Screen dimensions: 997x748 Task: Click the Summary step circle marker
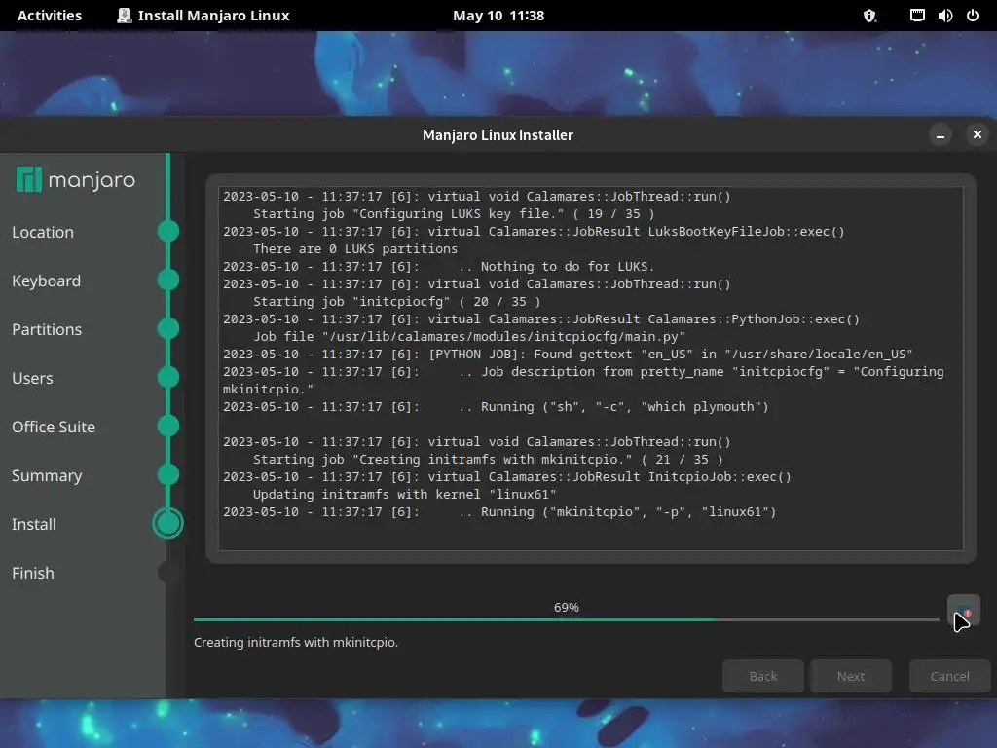pyautogui.click(x=168, y=474)
